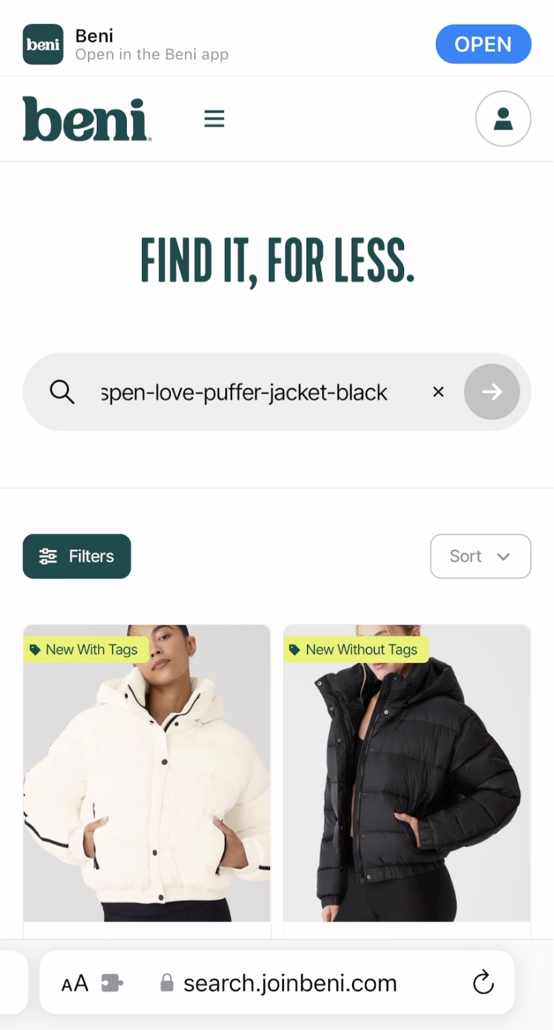Clear the search text with X
Viewport: 554px width, 1030px height.
click(x=439, y=392)
